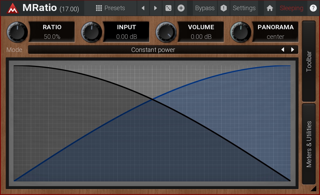Click the random preset dice icon
Viewport: 320px width, 195px height.
(x=168, y=8)
